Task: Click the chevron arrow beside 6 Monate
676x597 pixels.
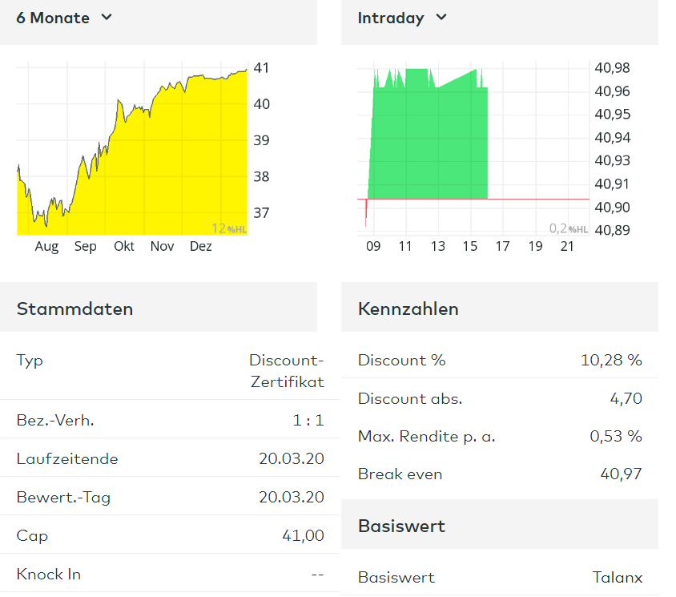Action: tap(107, 18)
